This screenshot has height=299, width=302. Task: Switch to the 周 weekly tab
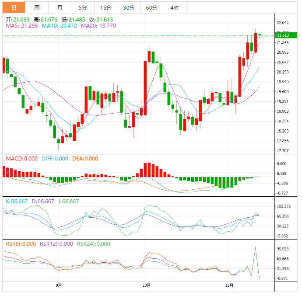coord(37,7)
